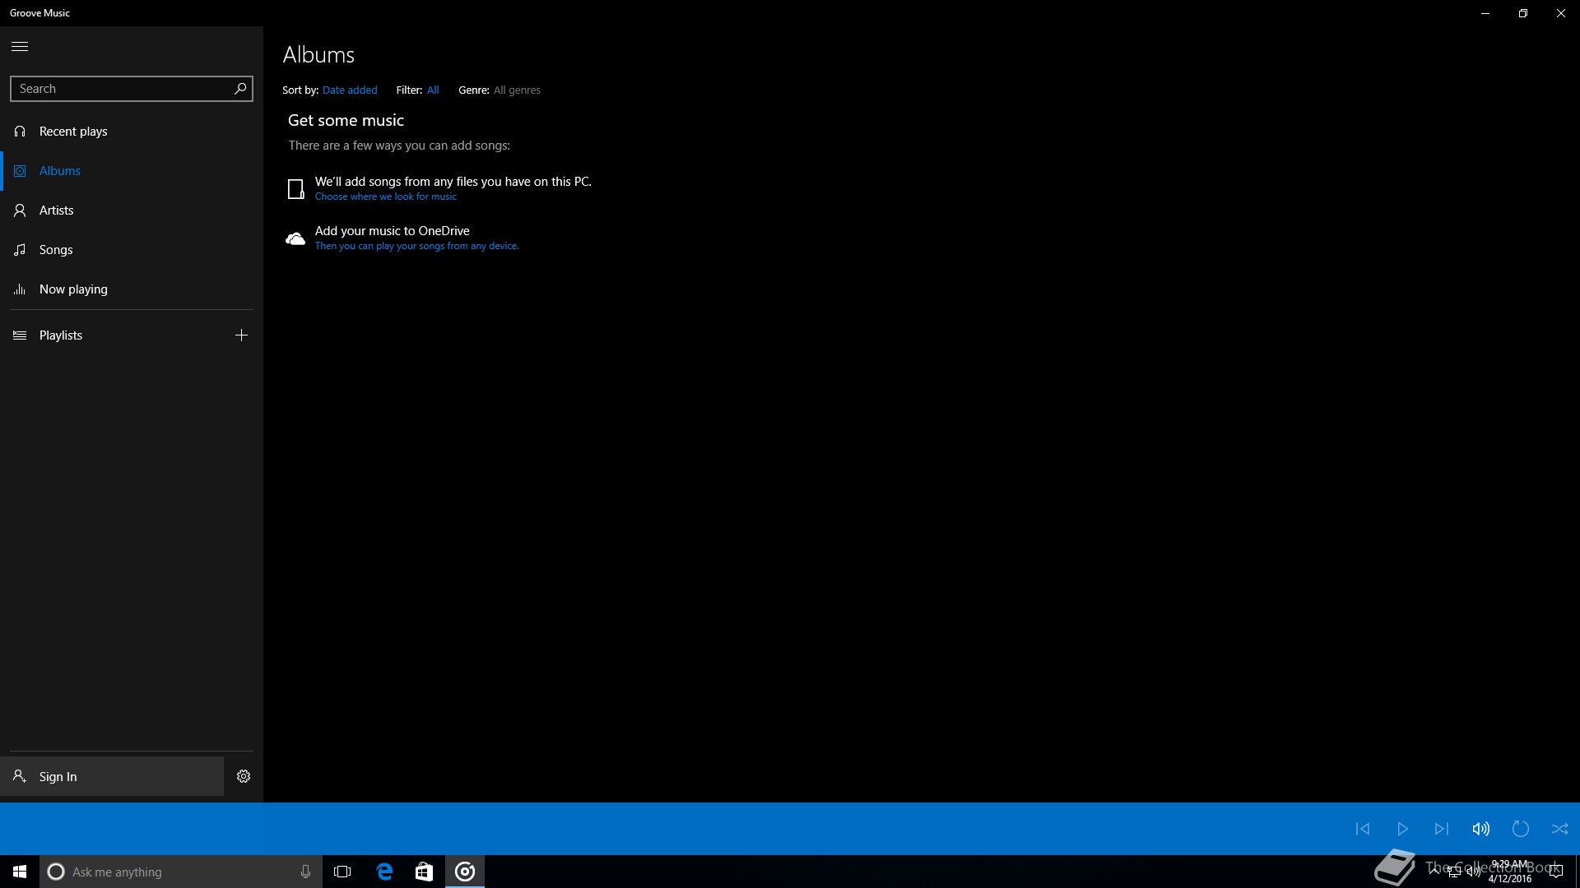Toggle shuffle mode
1580x888 pixels.
[1560, 829]
